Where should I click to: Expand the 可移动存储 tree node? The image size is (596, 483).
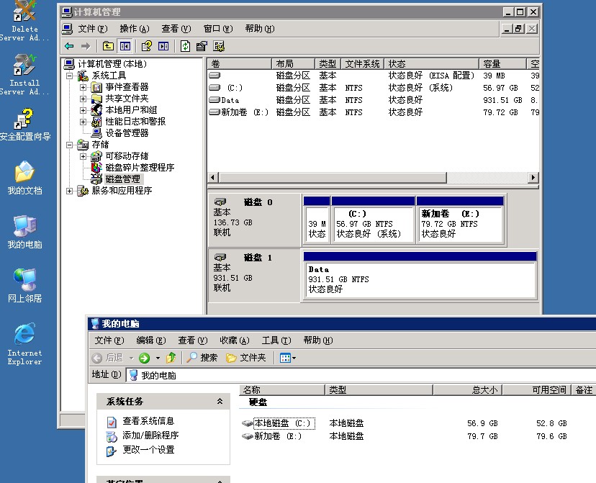click(83, 156)
